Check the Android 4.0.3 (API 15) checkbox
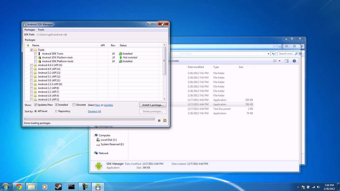 pyautogui.click(x=32, y=65)
